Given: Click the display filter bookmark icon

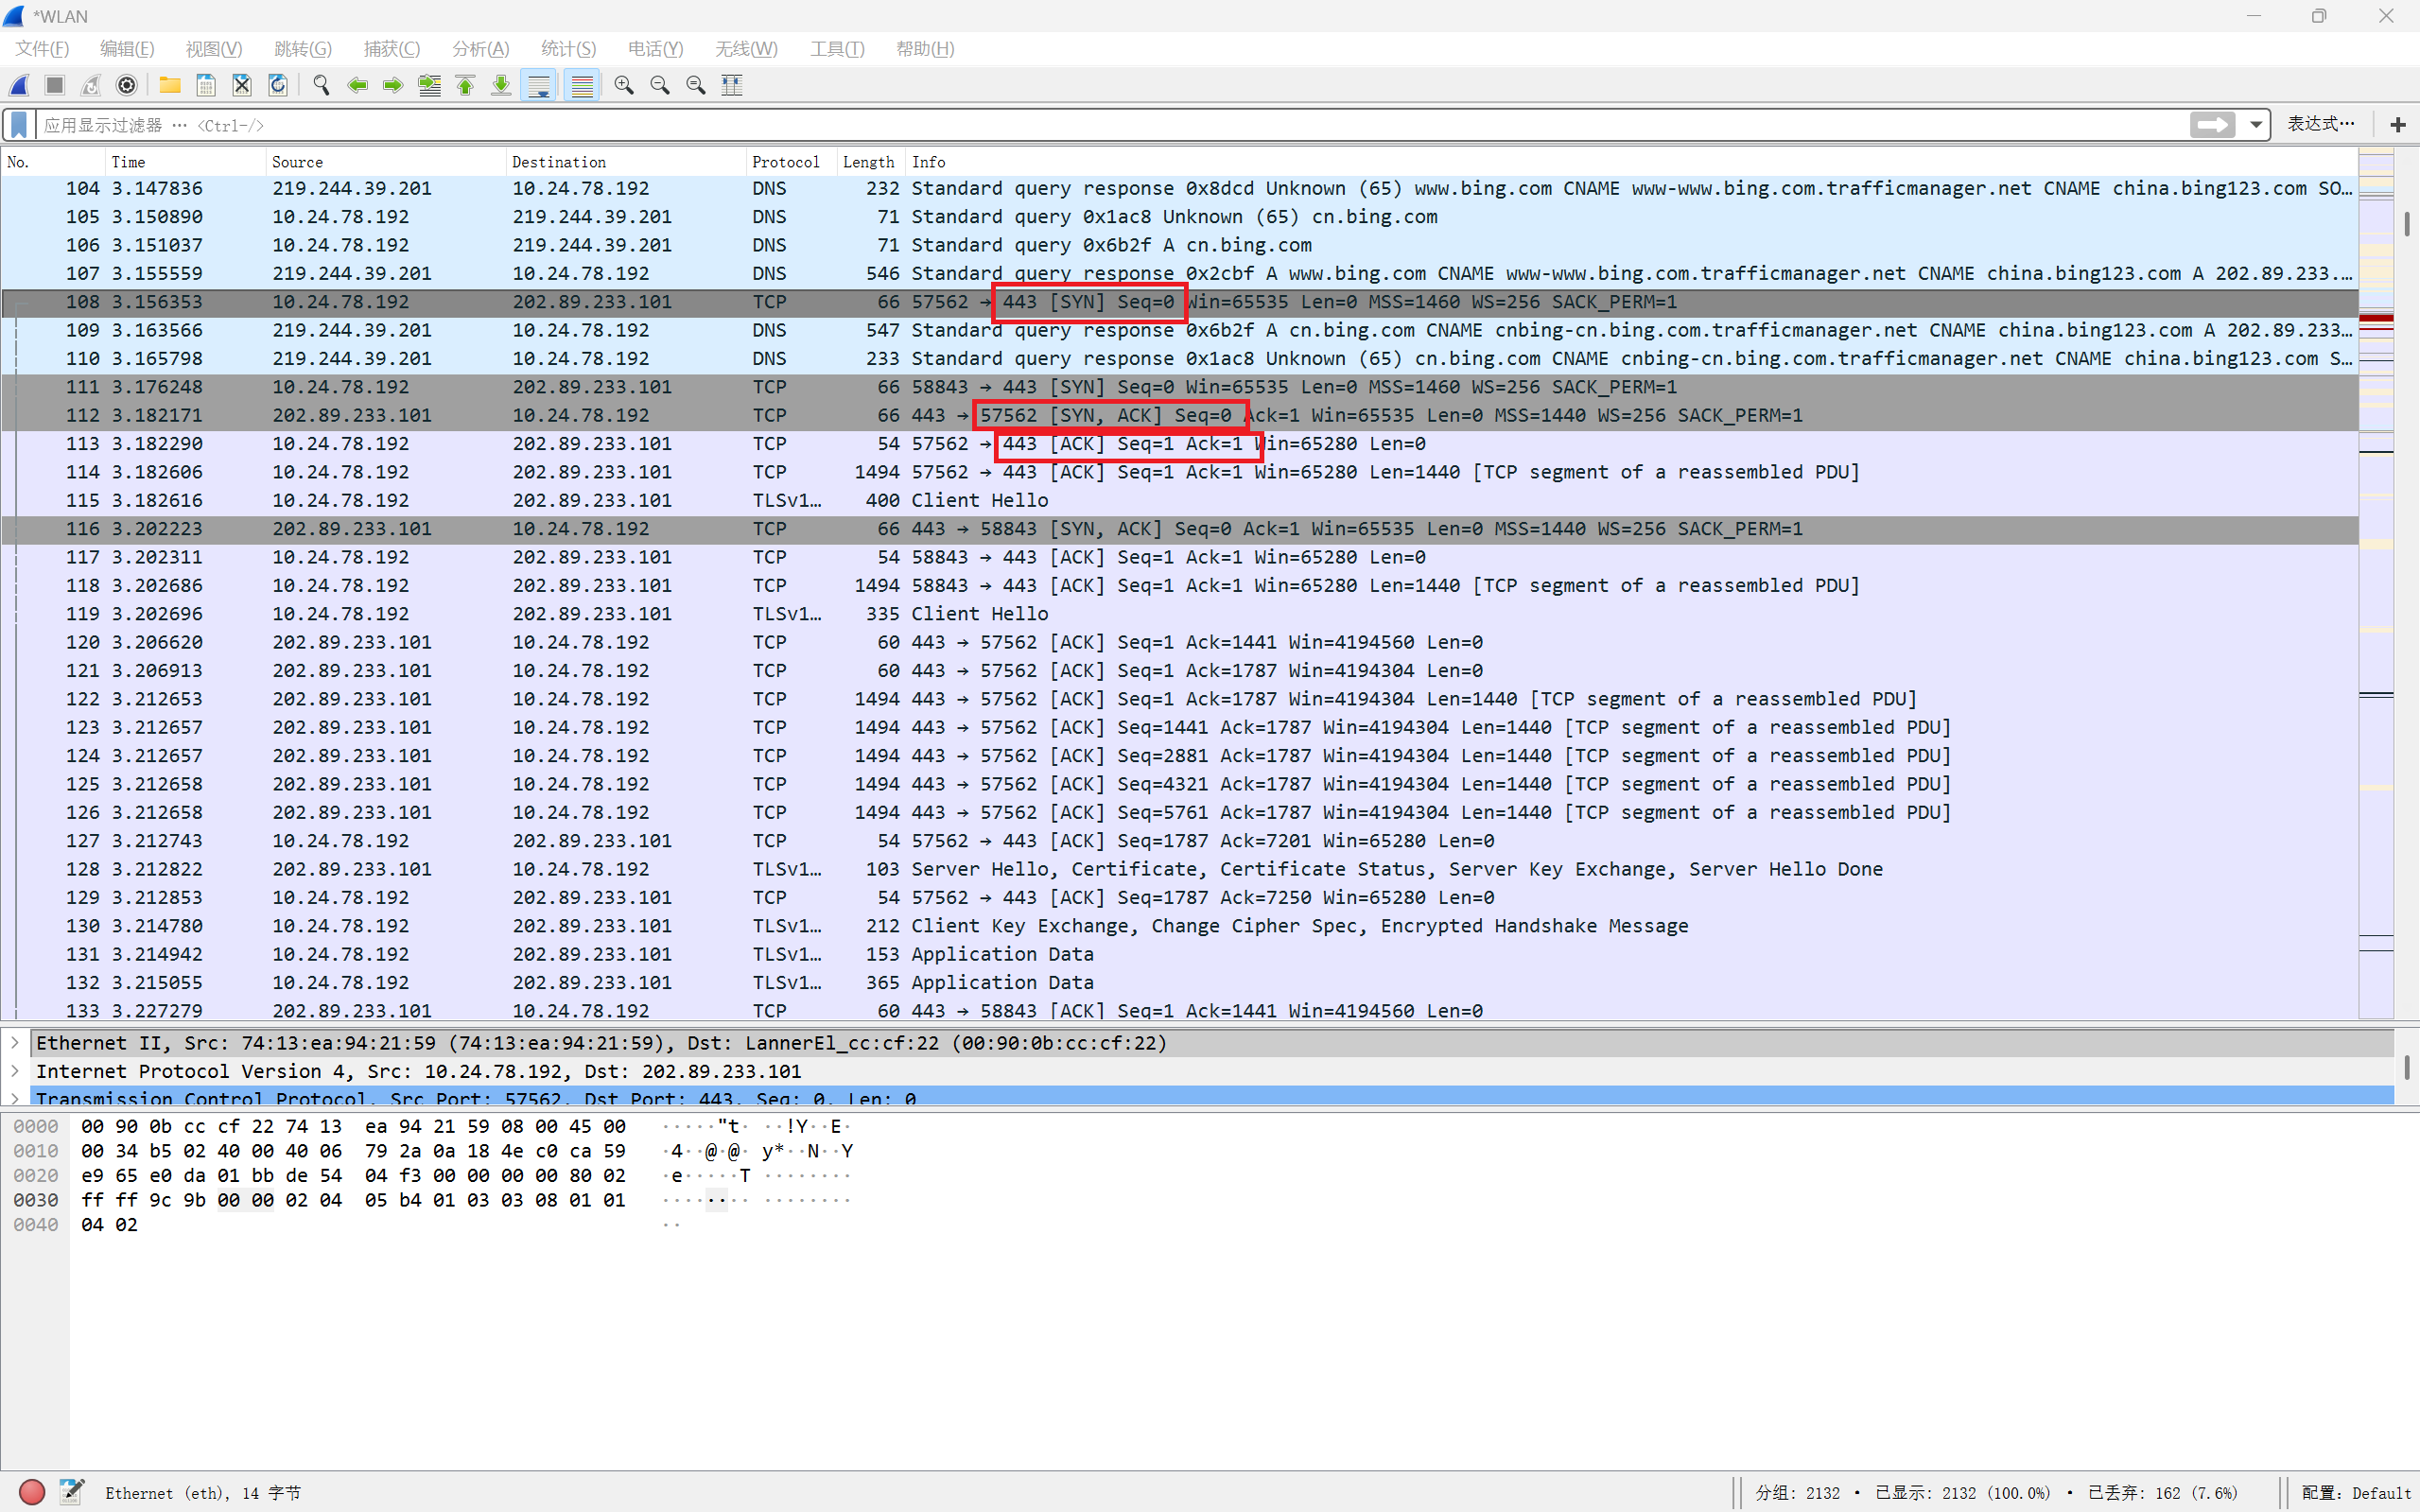Looking at the screenshot, I should coord(19,125).
